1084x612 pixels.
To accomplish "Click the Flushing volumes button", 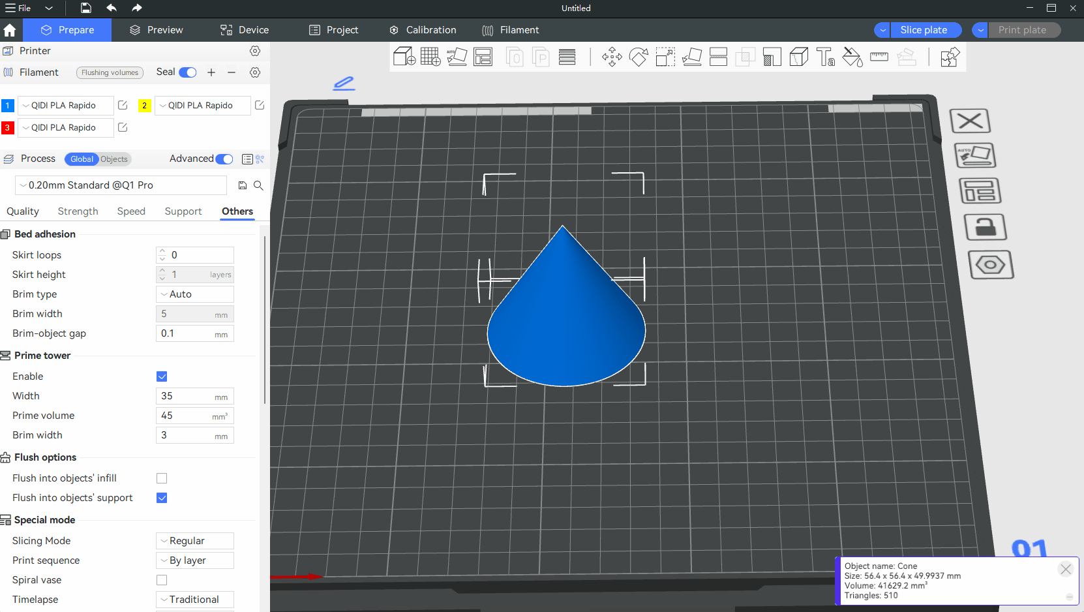I will tap(110, 72).
